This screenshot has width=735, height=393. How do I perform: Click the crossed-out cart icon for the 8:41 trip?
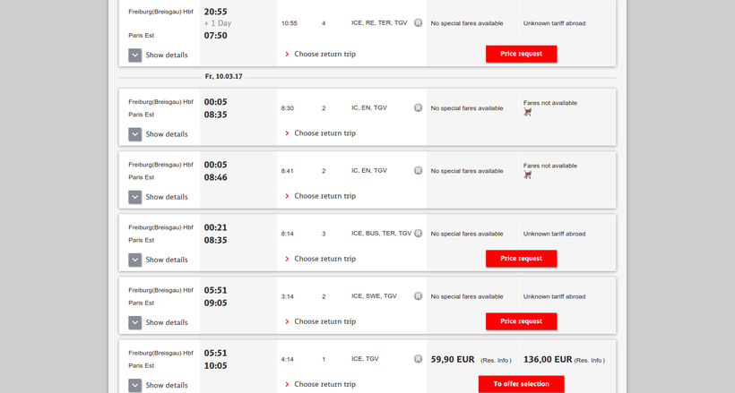[528, 175]
